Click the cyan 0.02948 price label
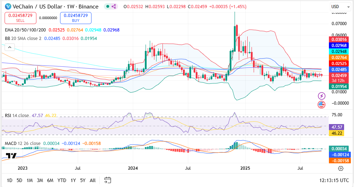 [339, 52]
